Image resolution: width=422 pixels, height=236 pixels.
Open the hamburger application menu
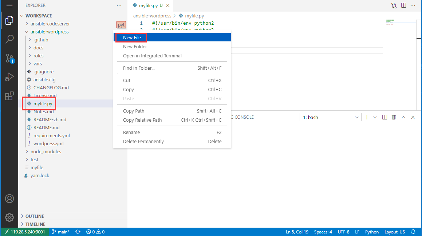[x=9, y=5]
